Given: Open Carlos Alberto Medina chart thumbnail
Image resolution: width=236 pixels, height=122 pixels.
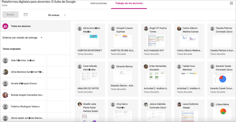Looking at the screenshot, I should pos(189,41).
